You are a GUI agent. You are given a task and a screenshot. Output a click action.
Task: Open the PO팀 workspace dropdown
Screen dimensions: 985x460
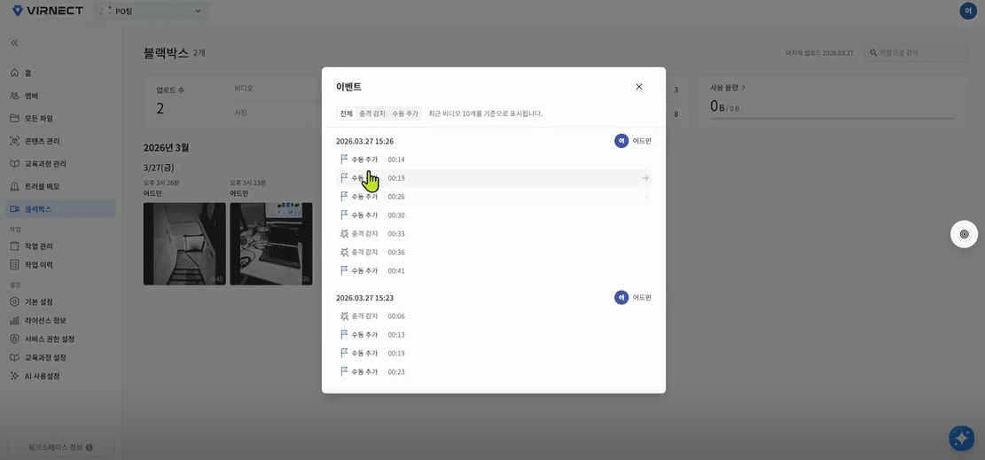[x=152, y=11]
